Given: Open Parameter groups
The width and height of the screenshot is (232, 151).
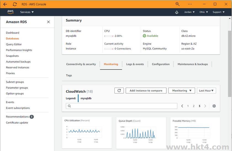Looking at the screenshot, I should pos(17,88).
